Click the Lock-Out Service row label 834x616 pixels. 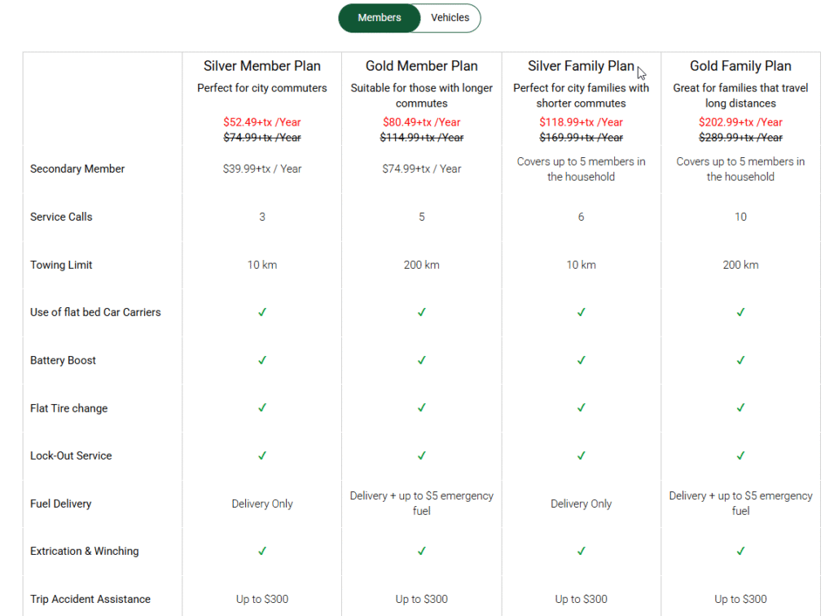click(x=71, y=455)
